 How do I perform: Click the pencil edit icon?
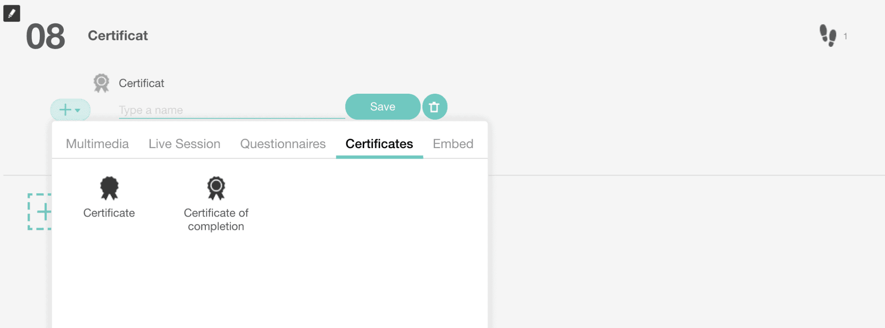[x=12, y=13]
